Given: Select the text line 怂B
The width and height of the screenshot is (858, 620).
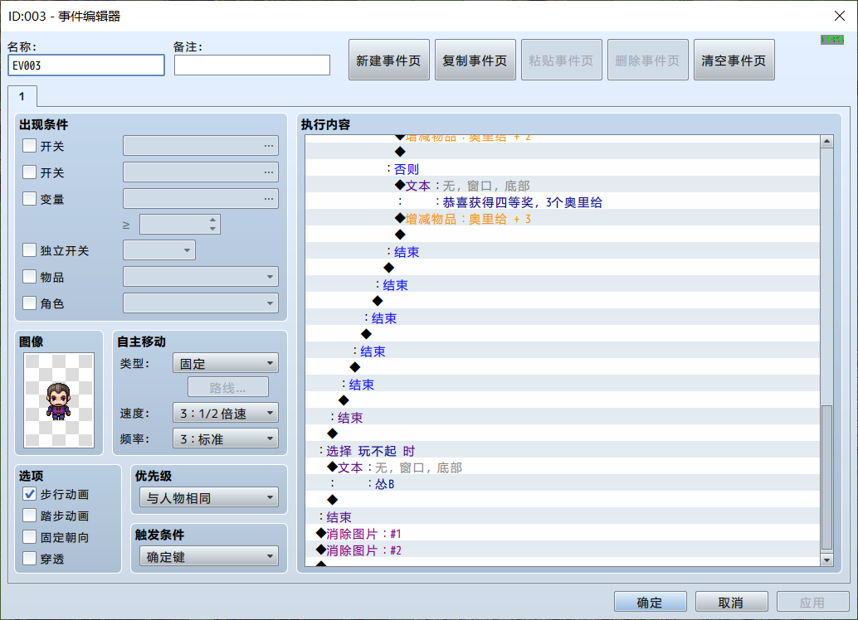Looking at the screenshot, I should pos(563,484).
